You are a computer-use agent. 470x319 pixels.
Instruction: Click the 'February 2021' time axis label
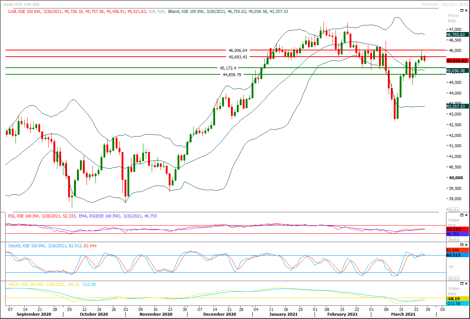pos(343,314)
